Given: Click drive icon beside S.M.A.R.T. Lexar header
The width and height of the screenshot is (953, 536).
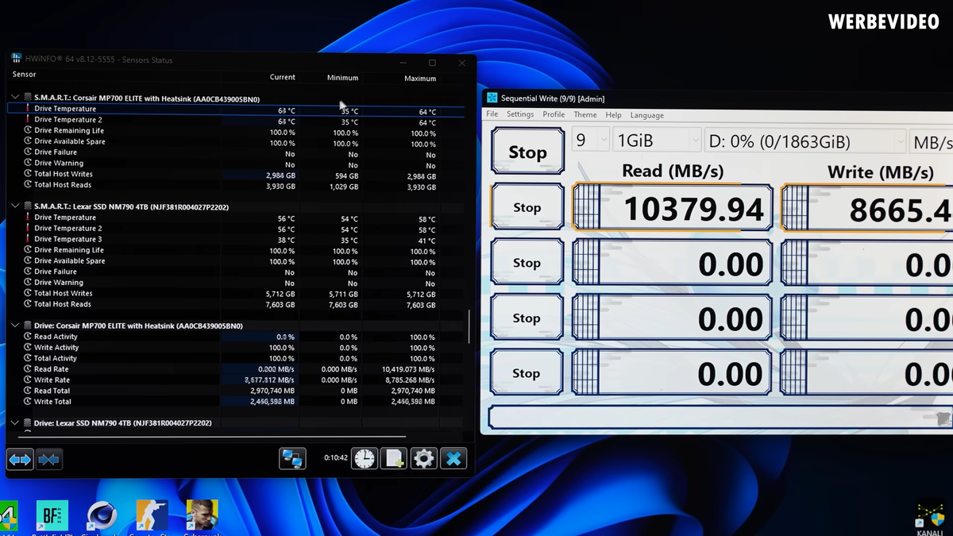Looking at the screenshot, I should tap(28, 206).
